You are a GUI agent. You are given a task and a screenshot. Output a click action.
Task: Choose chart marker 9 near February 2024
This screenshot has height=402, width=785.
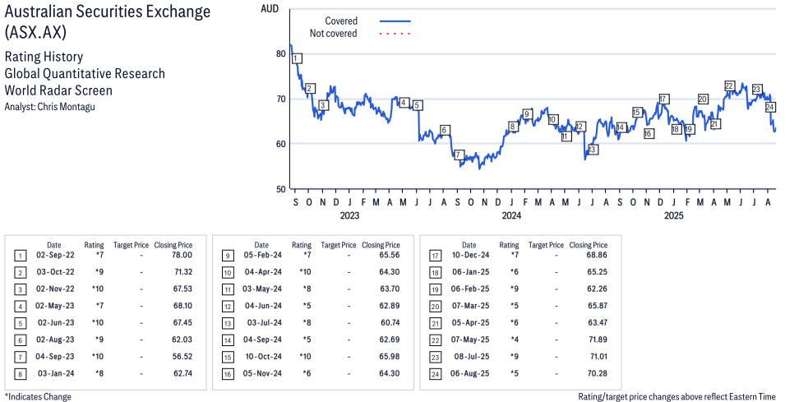pyautogui.click(x=527, y=113)
